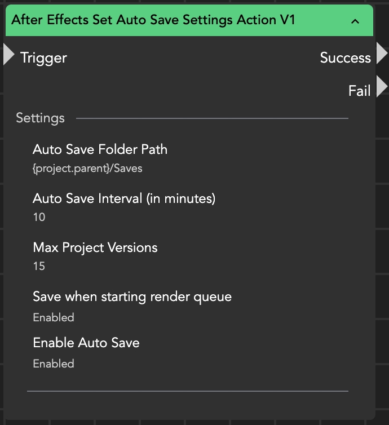
Task: Edit the interval value of 10
Action: 39,217
